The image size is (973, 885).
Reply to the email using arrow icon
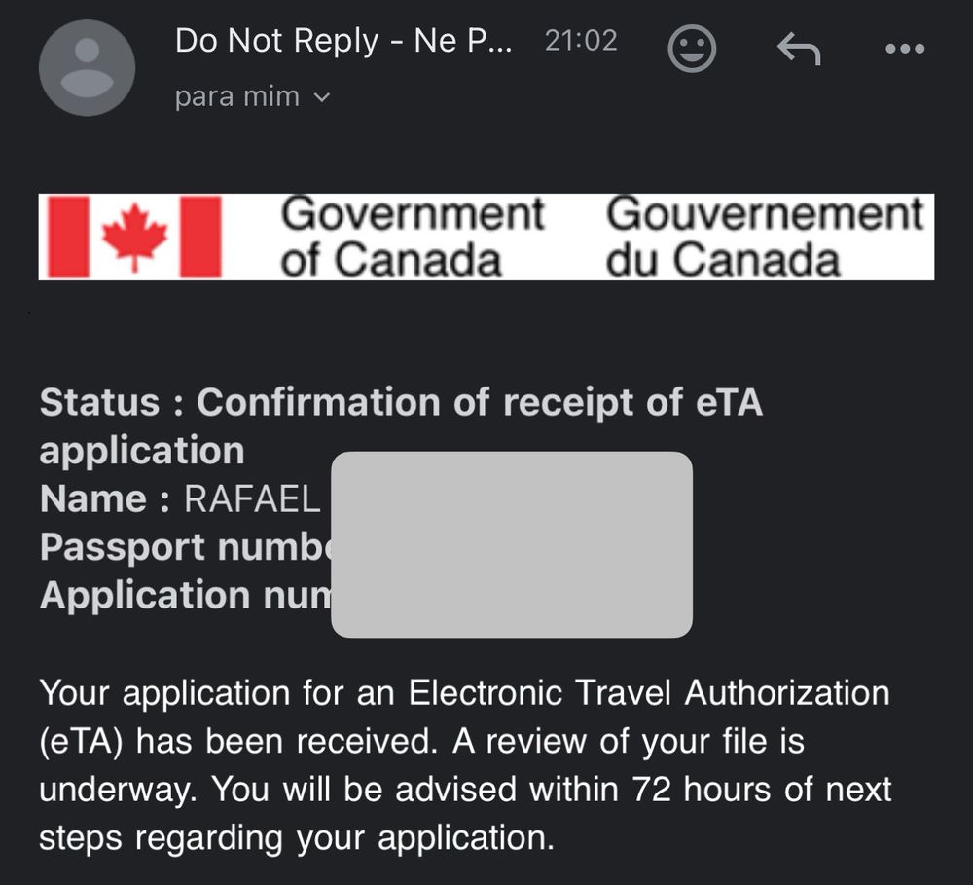click(799, 49)
